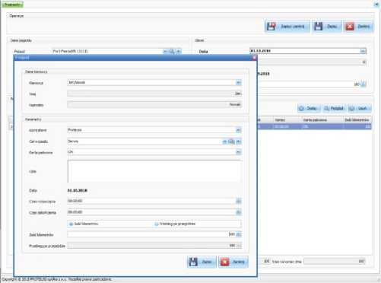Screen dimensions: 381x283
Task: Click the search icon in Cel przejazdu field
Action: click(x=231, y=141)
